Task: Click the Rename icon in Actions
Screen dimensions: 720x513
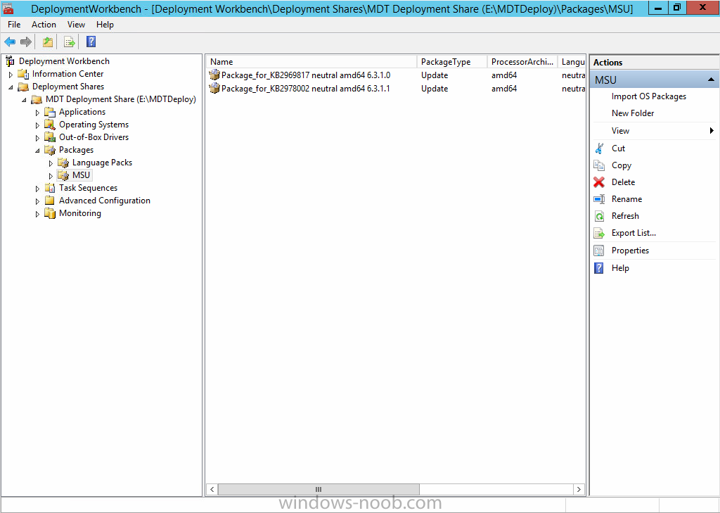Action: pos(599,200)
